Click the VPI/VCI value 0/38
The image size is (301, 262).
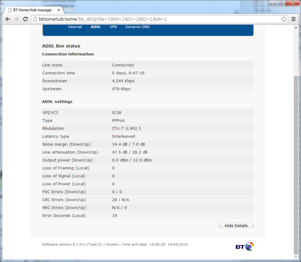[x=117, y=113]
